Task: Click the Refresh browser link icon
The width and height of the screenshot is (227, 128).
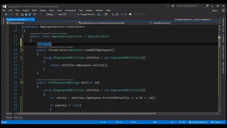Action: (99, 15)
